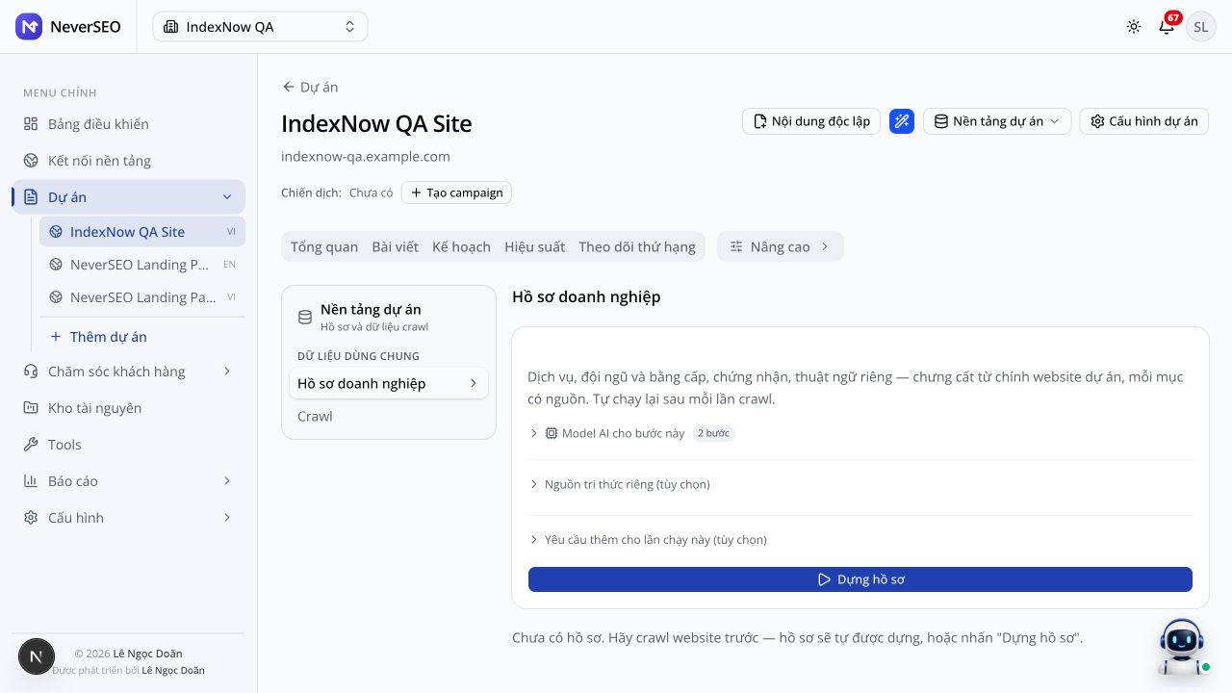Switch to the Bài viết tab
The height and width of the screenshot is (693, 1232).
[396, 246]
